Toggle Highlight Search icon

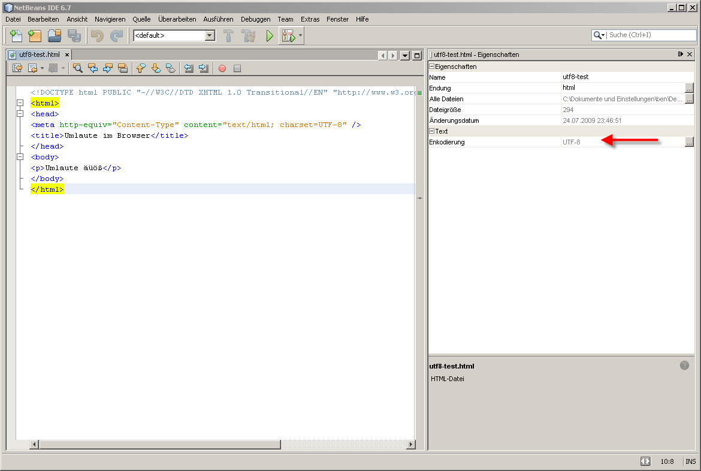pos(123,68)
